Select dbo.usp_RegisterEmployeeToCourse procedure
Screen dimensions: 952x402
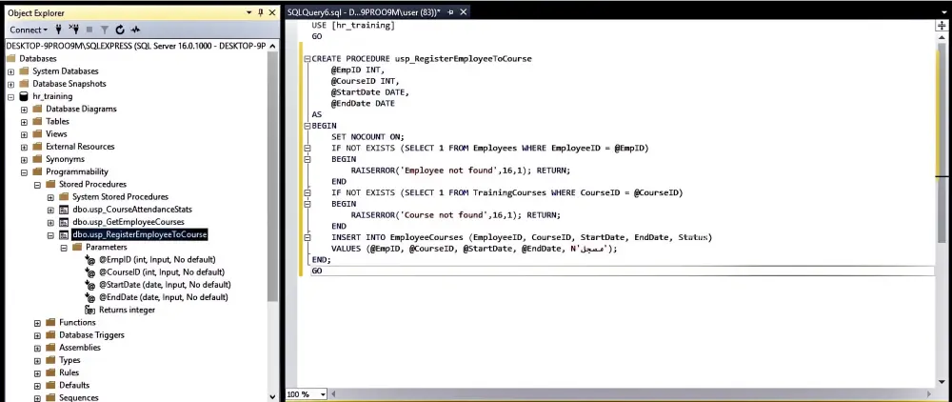coord(140,234)
